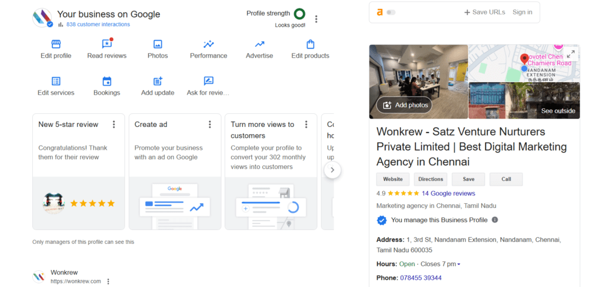Screen dimensions: 613x287
Task: Click the Add photos button
Action: click(404, 105)
